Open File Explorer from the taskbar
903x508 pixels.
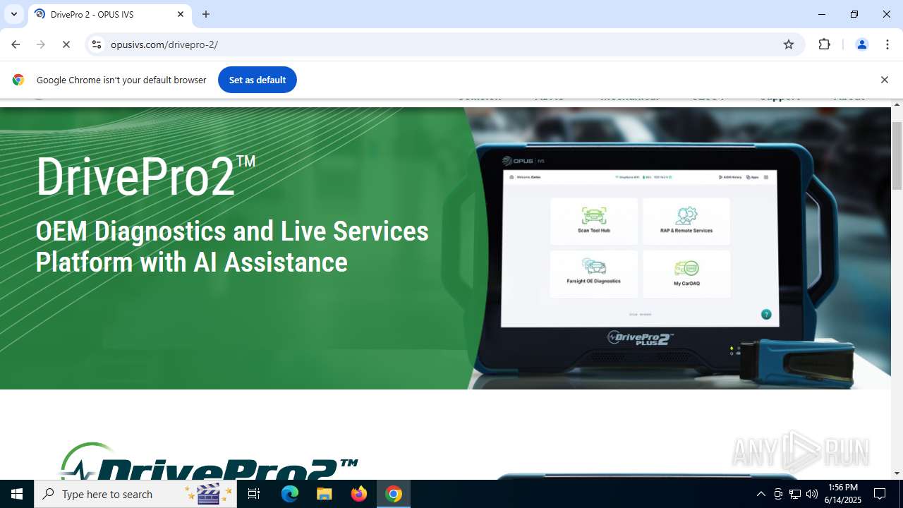point(325,494)
